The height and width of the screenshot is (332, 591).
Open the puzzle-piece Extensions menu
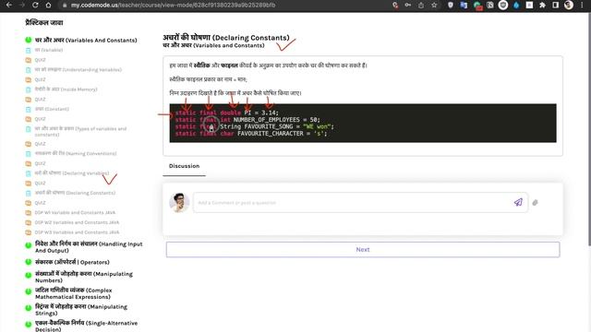pyautogui.click(x=542, y=6)
